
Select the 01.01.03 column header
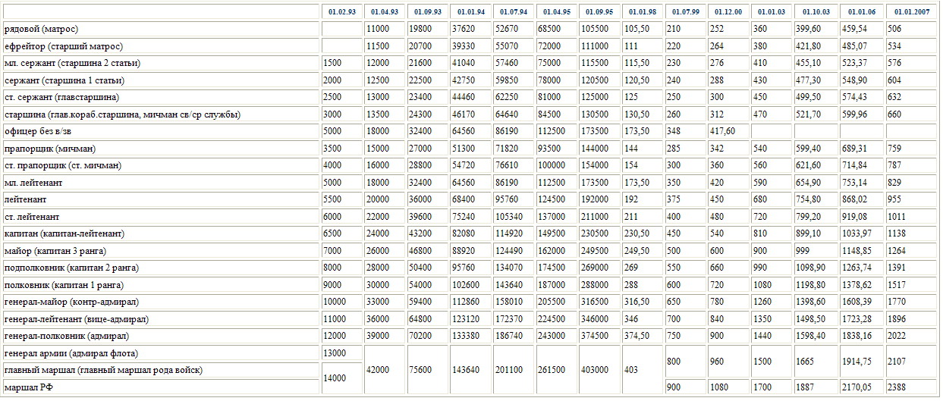[772, 12]
